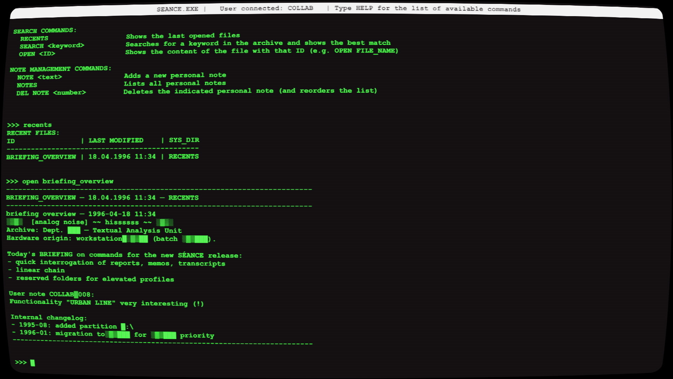Select the DEL NOTE <number> command

pos(52,93)
